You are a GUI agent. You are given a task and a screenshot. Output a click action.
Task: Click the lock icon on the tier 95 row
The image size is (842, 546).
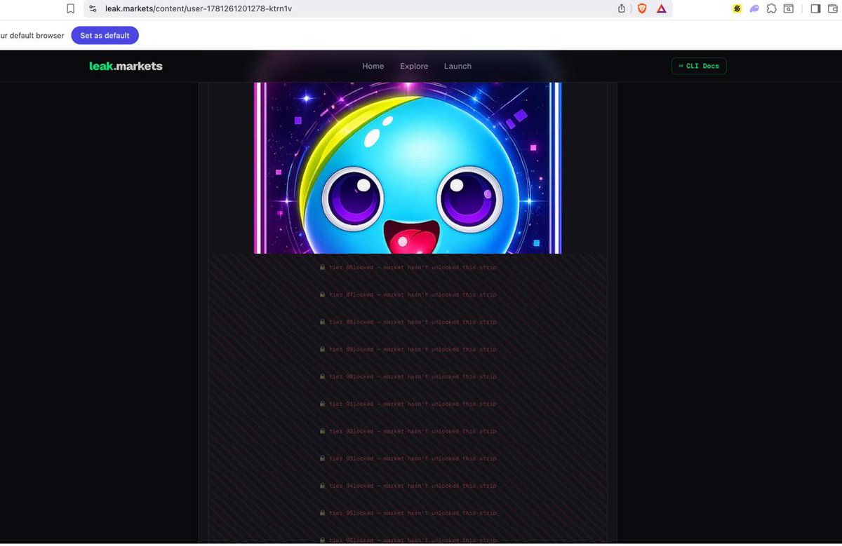click(323, 513)
